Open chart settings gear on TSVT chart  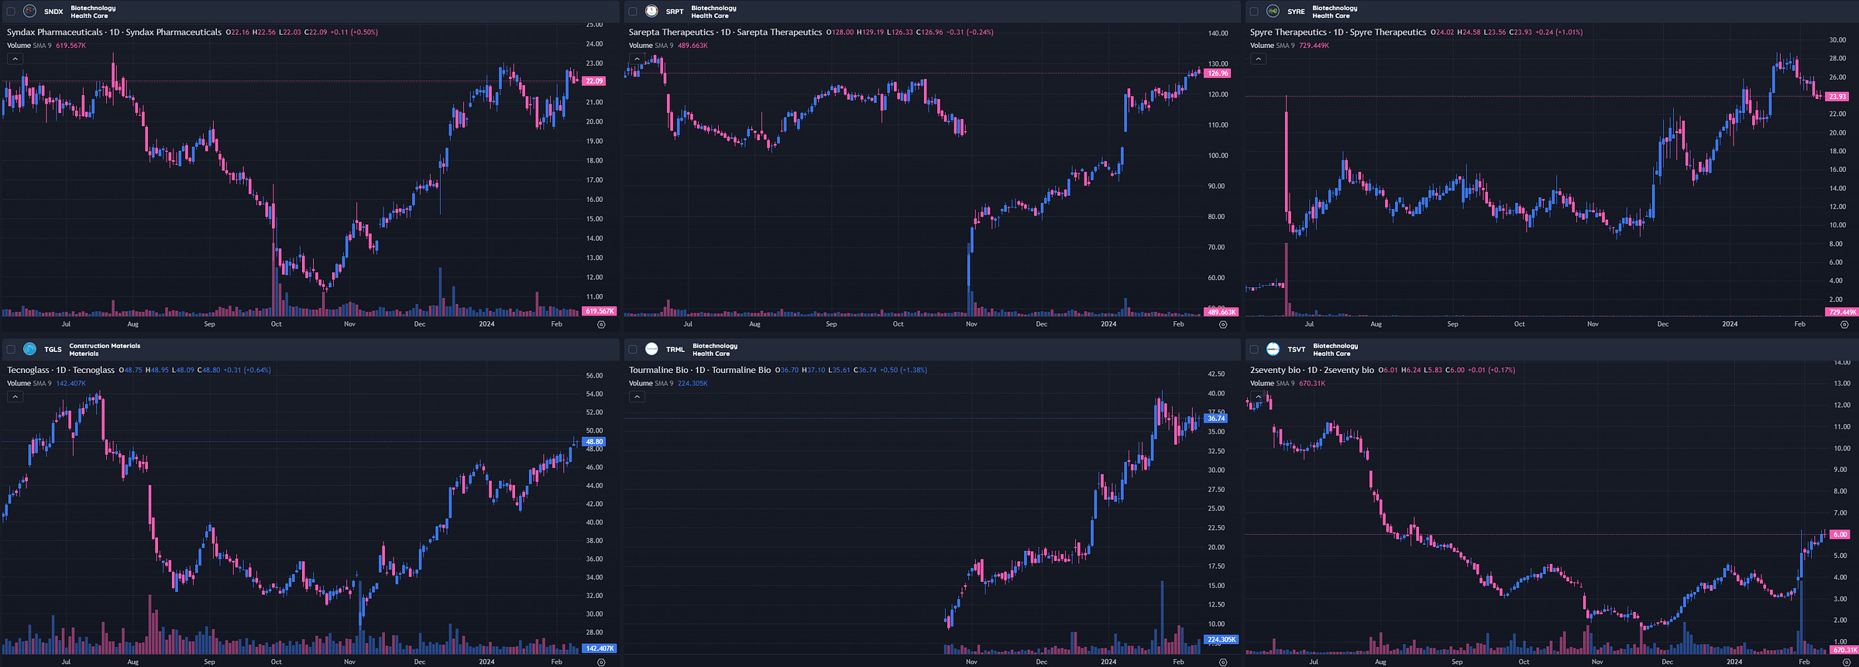coord(1846,662)
